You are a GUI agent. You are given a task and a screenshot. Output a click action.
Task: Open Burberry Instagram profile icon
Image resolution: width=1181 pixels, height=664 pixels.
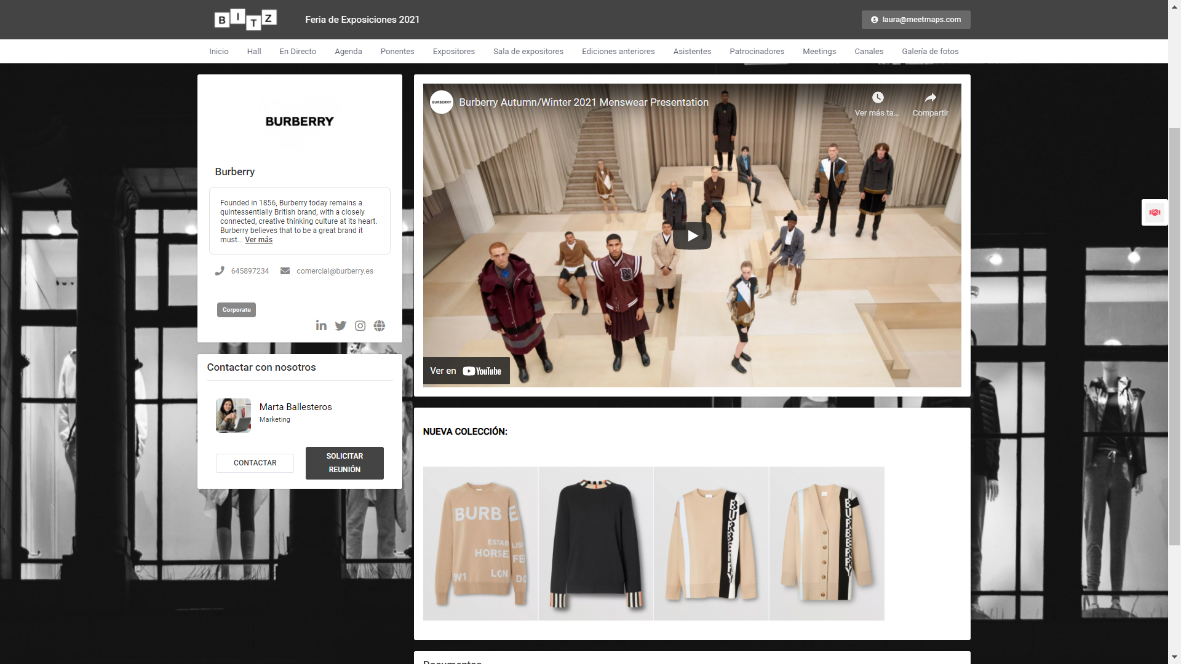(360, 326)
